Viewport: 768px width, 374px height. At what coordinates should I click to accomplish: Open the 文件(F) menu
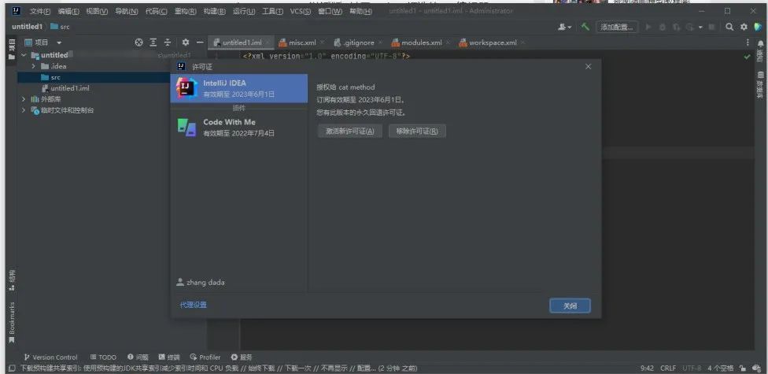coord(39,11)
